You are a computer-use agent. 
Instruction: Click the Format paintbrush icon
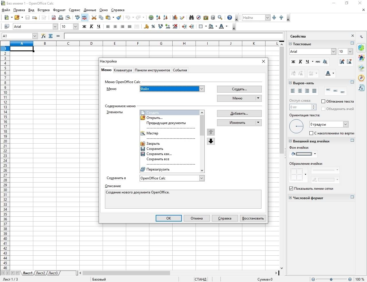coord(119,17)
